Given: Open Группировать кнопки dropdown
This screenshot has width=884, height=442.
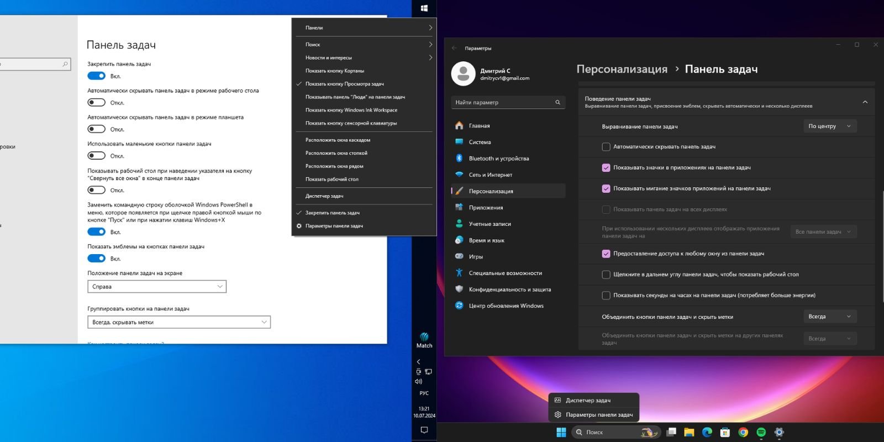Looking at the screenshot, I should click(179, 322).
